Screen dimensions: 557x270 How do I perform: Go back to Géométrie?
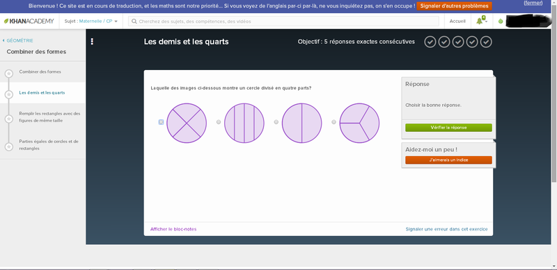(x=18, y=41)
